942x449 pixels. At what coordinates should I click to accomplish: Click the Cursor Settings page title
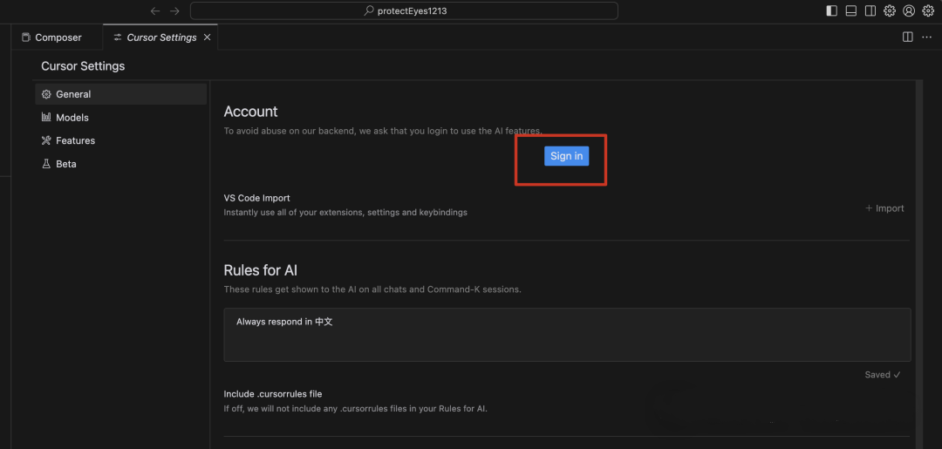click(83, 66)
